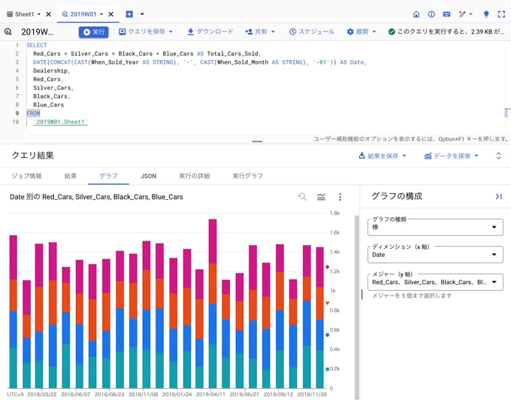Click the teal square legend marker
The height and width of the screenshot is (400, 511).
click(x=327, y=369)
